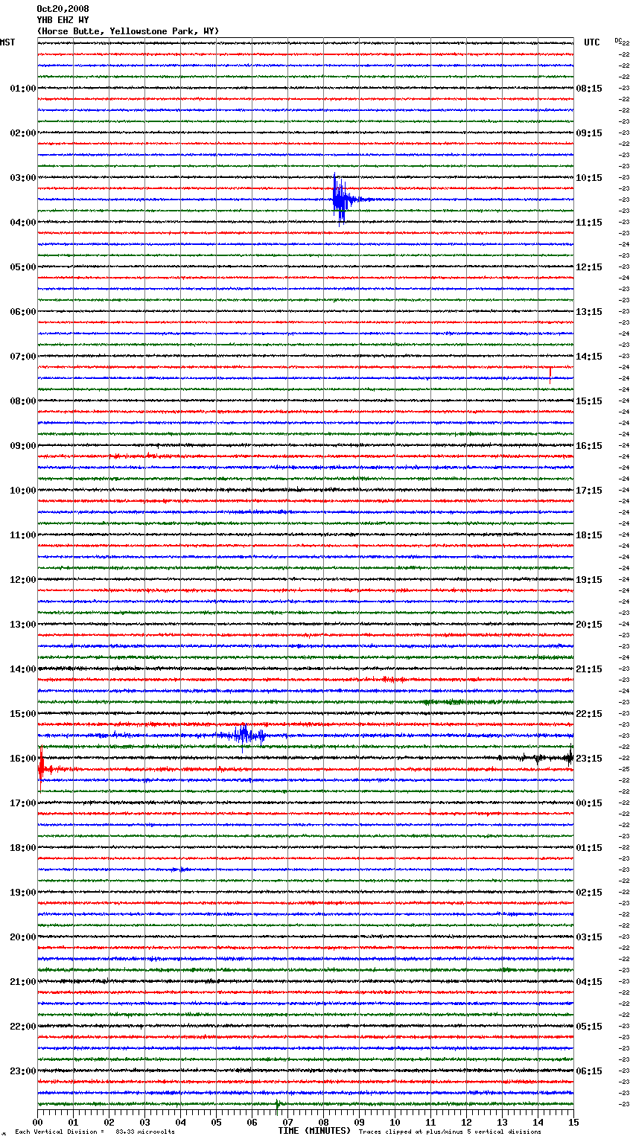Select the 18:00 MST hour label
This screenshot has width=633, height=1142.
(x=23, y=848)
